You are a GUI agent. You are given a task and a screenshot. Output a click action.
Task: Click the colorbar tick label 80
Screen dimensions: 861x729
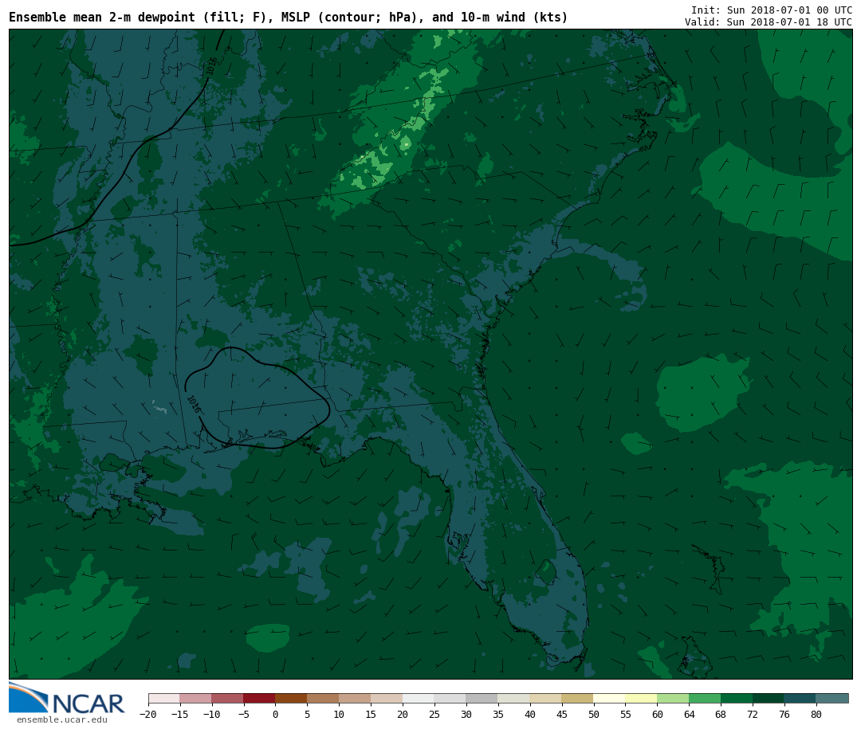click(x=816, y=715)
